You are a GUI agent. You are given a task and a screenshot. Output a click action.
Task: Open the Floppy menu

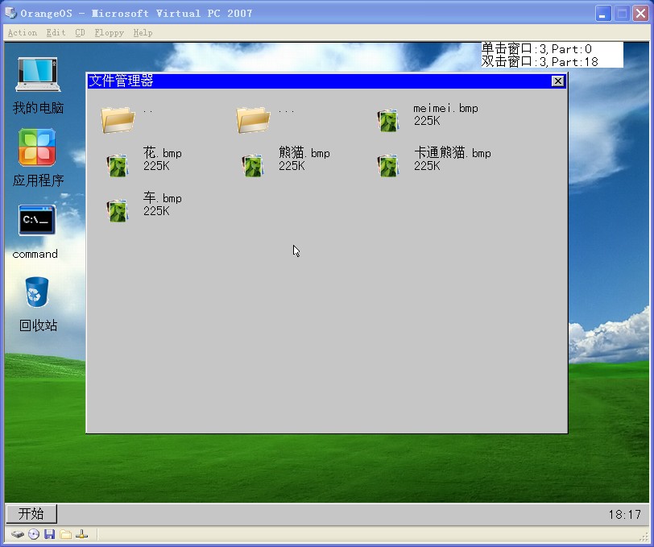click(110, 32)
